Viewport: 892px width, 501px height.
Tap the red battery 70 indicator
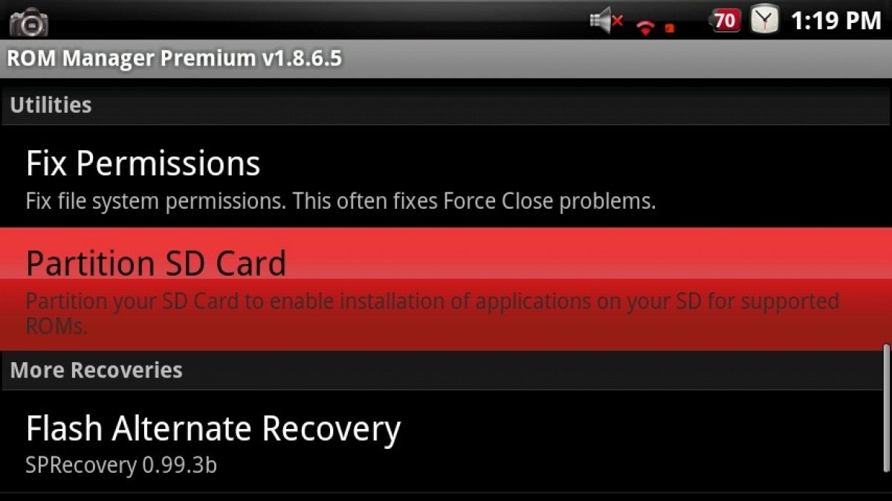pyautogui.click(x=725, y=21)
